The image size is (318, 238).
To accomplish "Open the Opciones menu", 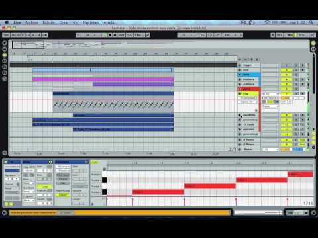I will point(91,22).
